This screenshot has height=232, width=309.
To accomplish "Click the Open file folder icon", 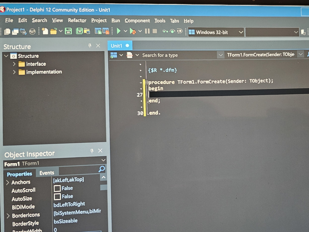I will (x=53, y=31).
